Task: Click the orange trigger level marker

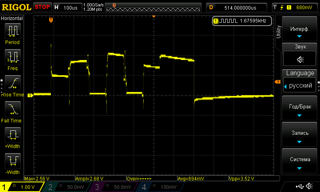Action: coord(277,82)
